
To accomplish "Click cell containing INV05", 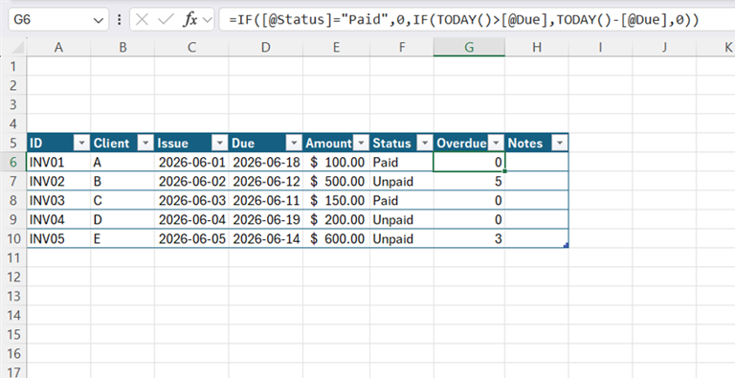I will tap(58, 238).
